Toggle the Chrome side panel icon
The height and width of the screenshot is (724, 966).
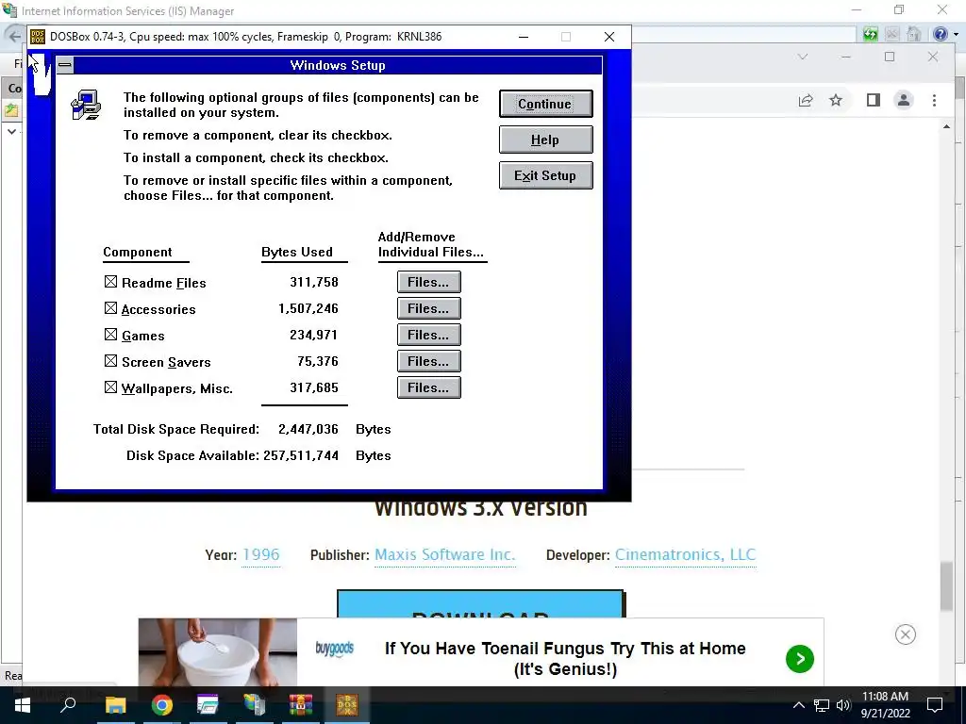[873, 100]
